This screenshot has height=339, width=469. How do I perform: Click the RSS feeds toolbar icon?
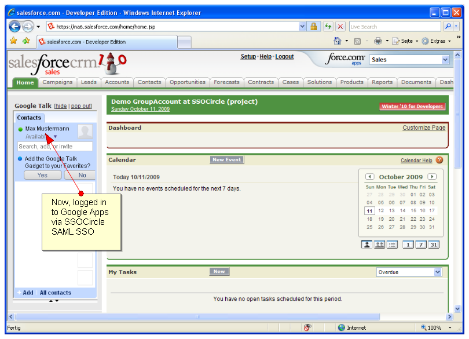357,41
